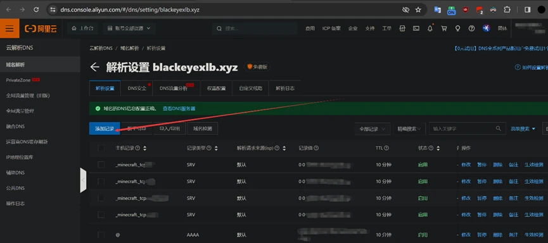Screen dimensions: 548x243
Task: Click the Aliyun logo
Action: [41, 28]
